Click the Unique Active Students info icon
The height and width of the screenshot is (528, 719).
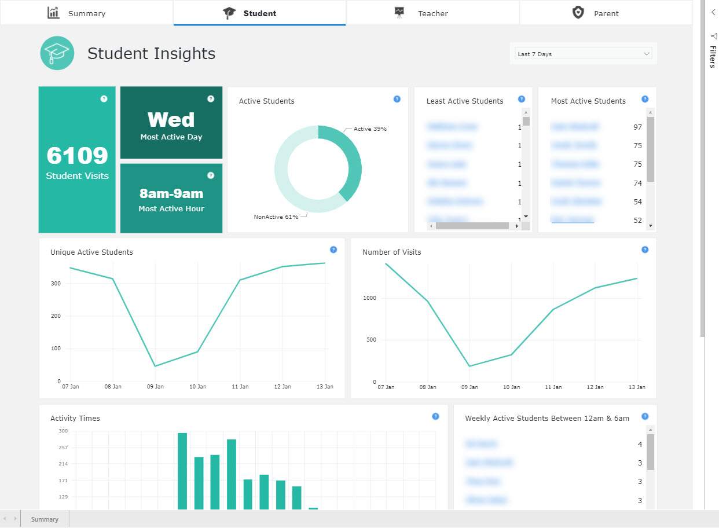point(333,250)
